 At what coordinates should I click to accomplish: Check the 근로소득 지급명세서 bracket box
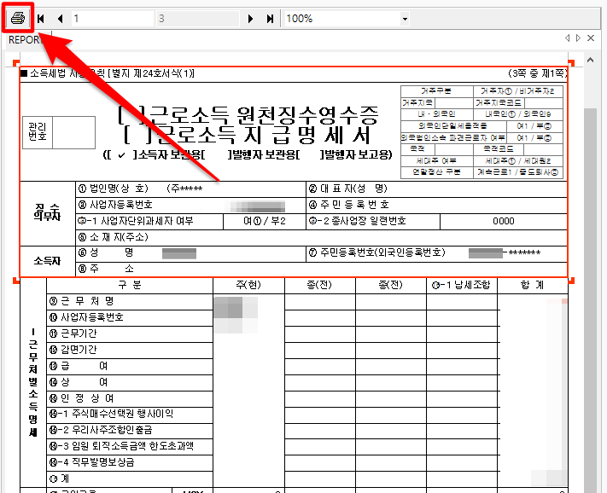click(x=137, y=135)
